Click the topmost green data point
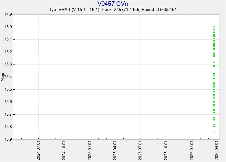 tap(214, 26)
